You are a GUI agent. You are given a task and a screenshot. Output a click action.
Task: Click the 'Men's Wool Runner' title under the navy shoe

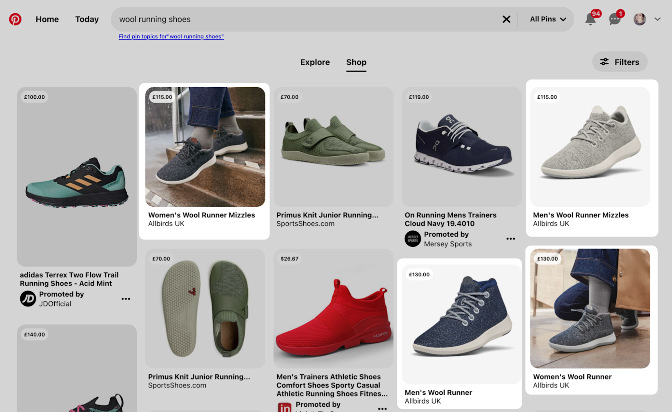click(438, 392)
